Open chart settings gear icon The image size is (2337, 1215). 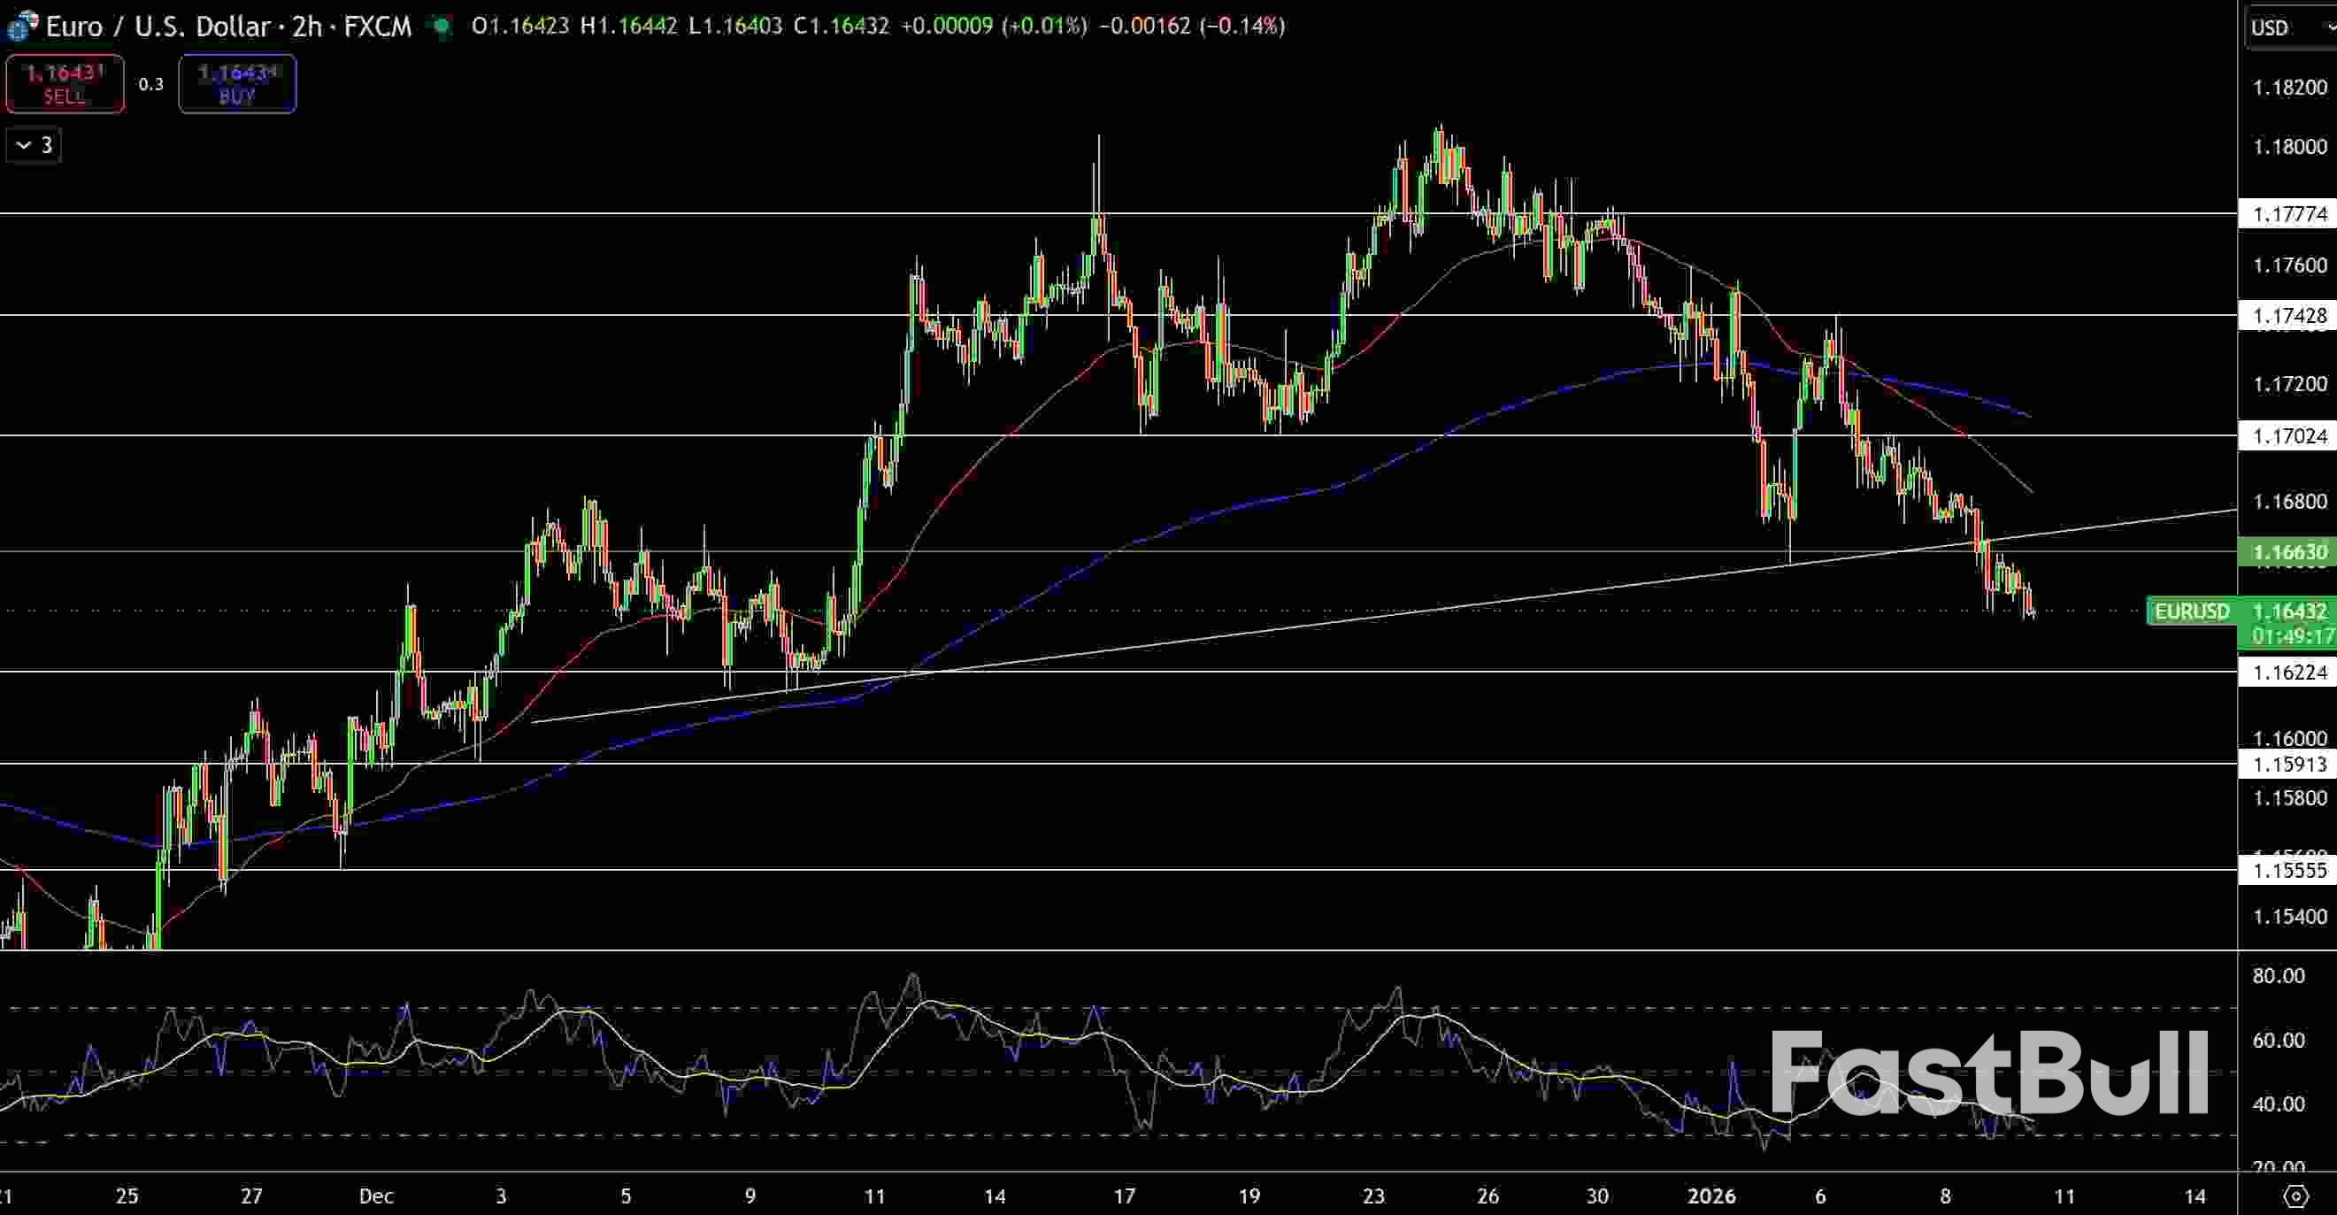2295,1196
